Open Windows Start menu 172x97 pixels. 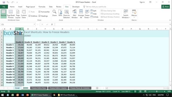tap(2, 95)
